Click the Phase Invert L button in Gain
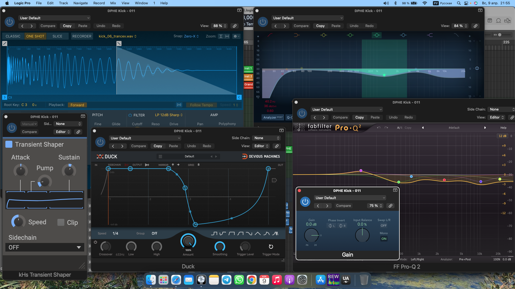 (x=332, y=226)
